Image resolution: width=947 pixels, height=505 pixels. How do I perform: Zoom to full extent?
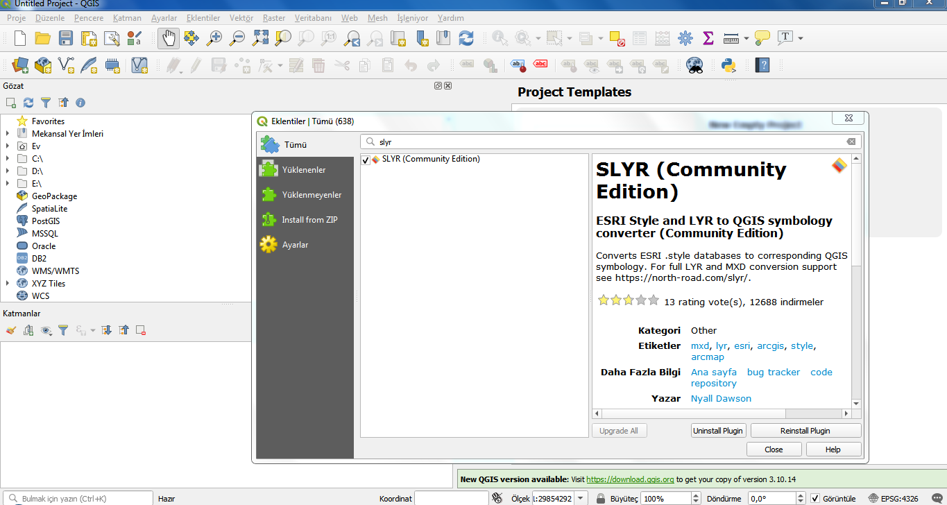[x=260, y=38]
